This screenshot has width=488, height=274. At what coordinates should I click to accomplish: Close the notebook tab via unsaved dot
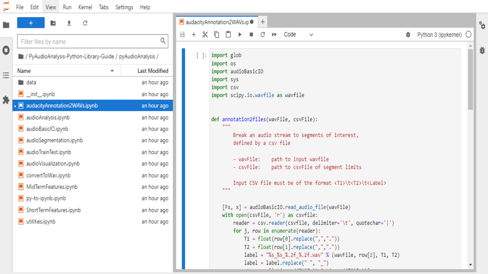252,22
